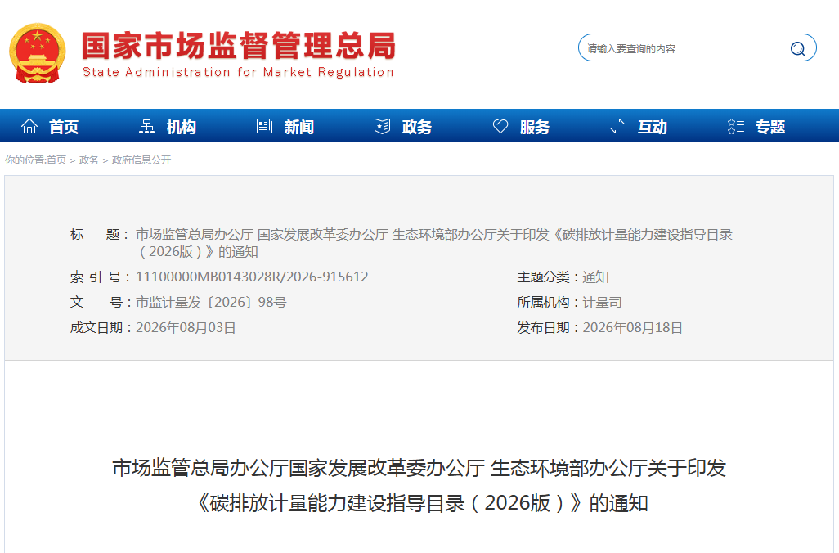839x553 pixels.
Task: Follow the 政务 breadcrumb link
Action: pyautogui.click(x=89, y=160)
